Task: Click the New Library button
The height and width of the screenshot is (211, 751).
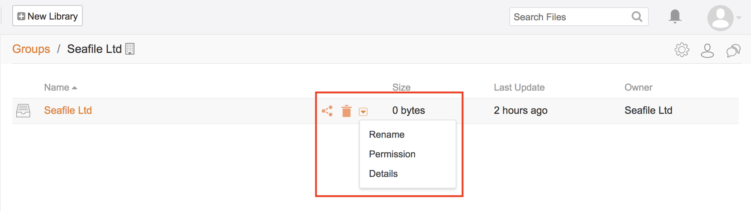Action: click(x=48, y=16)
